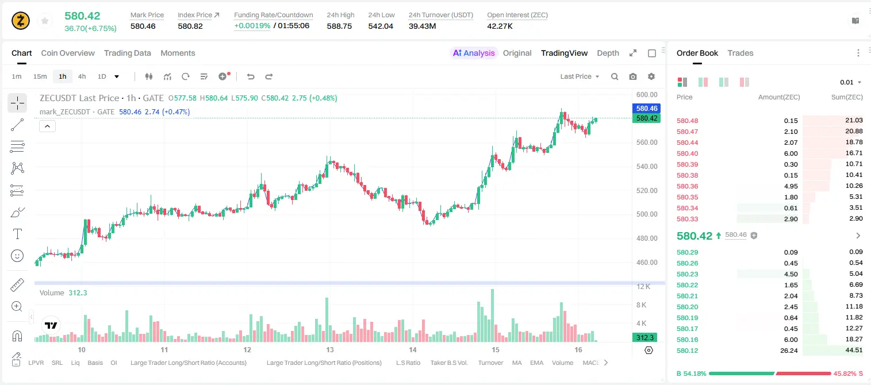This screenshot has width=871, height=385.
Task: Switch chart to Depth view
Action: click(608, 53)
